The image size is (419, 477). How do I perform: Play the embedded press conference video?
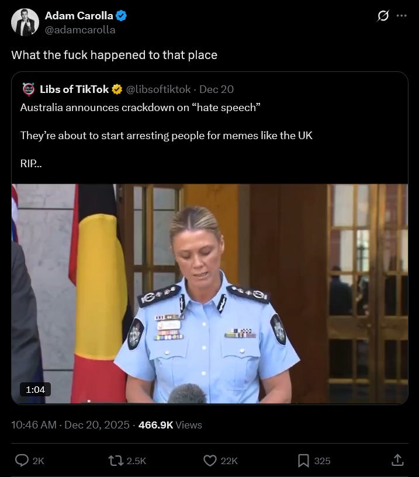click(x=210, y=293)
